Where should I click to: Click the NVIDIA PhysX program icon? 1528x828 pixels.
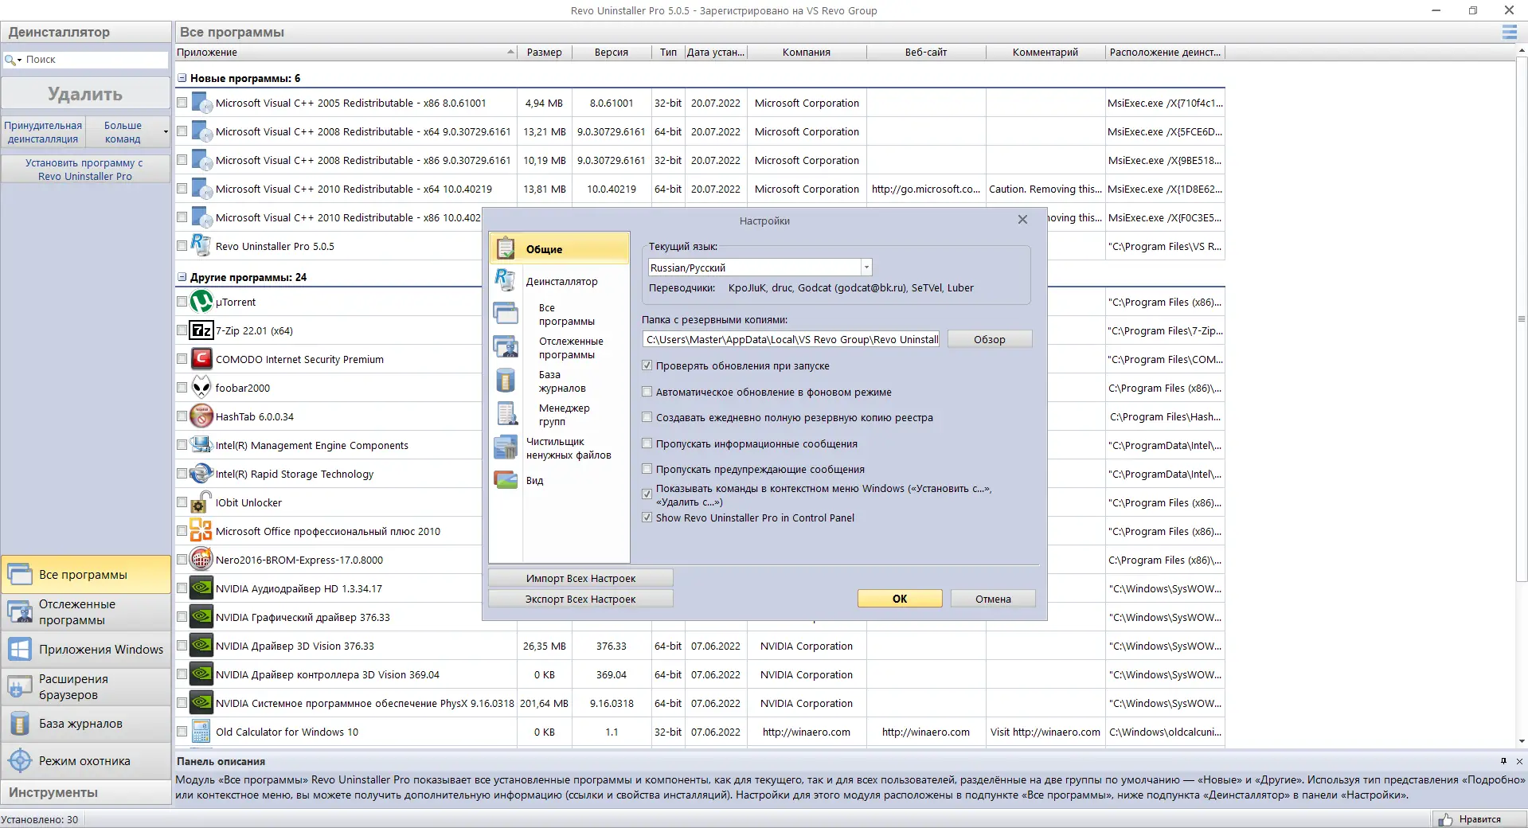(201, 703)
